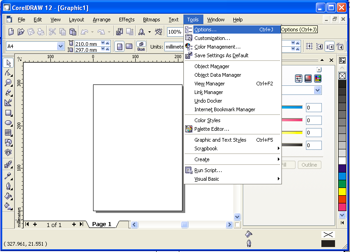
Task: Toggle Portrait page orientation
Action: (120, 47)
